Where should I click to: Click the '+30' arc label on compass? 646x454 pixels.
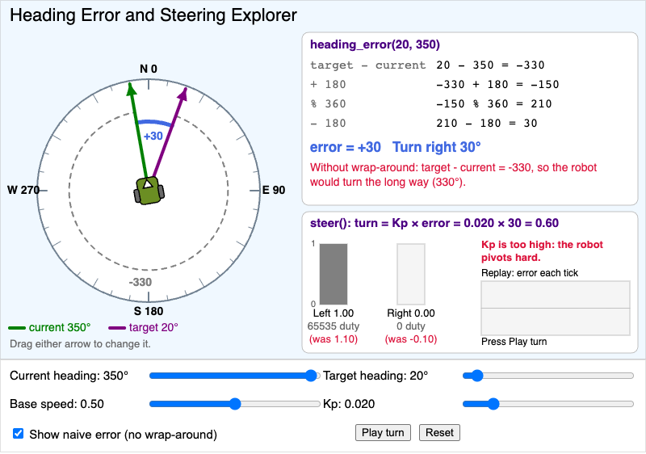pos(153,136)
